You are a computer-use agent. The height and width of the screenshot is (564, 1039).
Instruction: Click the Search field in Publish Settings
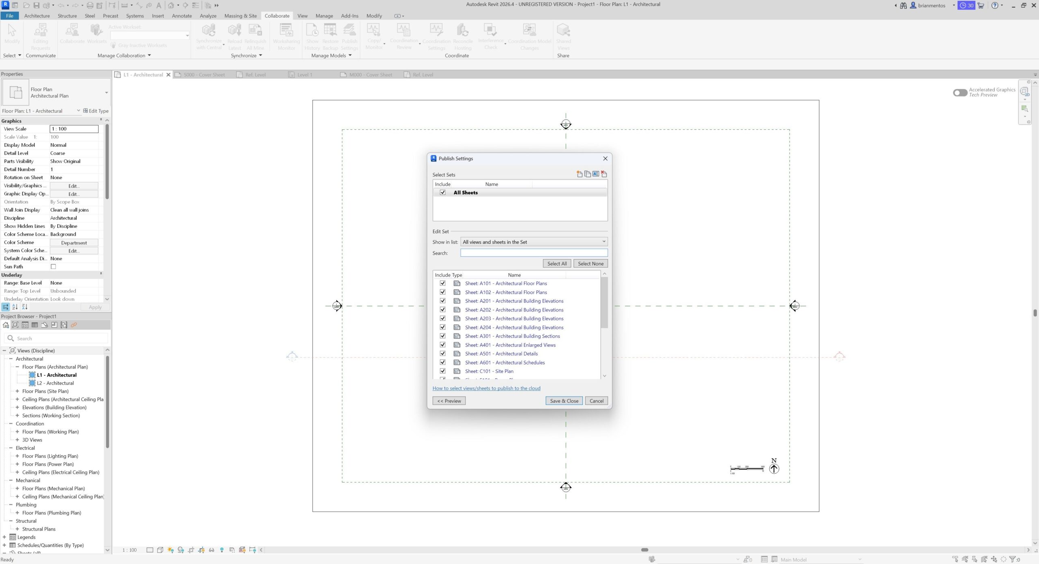pos(534,253)
